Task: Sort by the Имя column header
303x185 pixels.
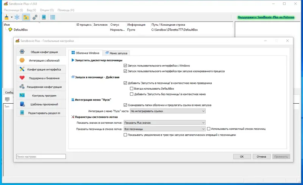Action: [x=7, y=25]
